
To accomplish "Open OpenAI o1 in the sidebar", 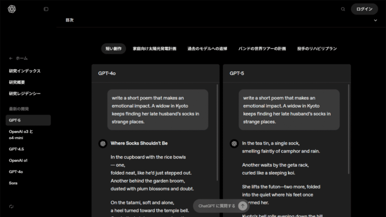I will (18, 160).
